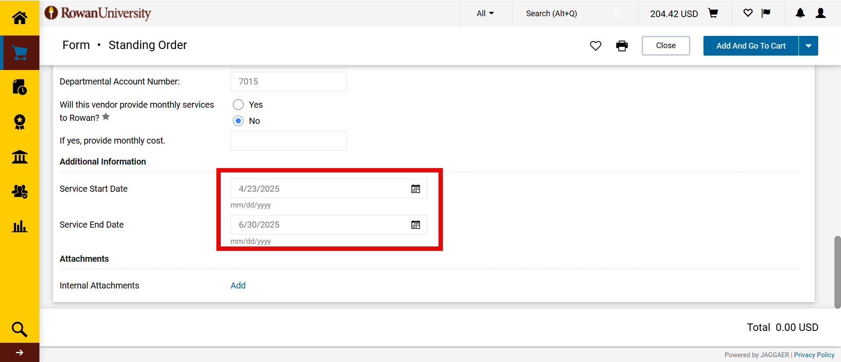841x362 pixels.
Task: Open the suppliers people icon
Action: point(19,191)
